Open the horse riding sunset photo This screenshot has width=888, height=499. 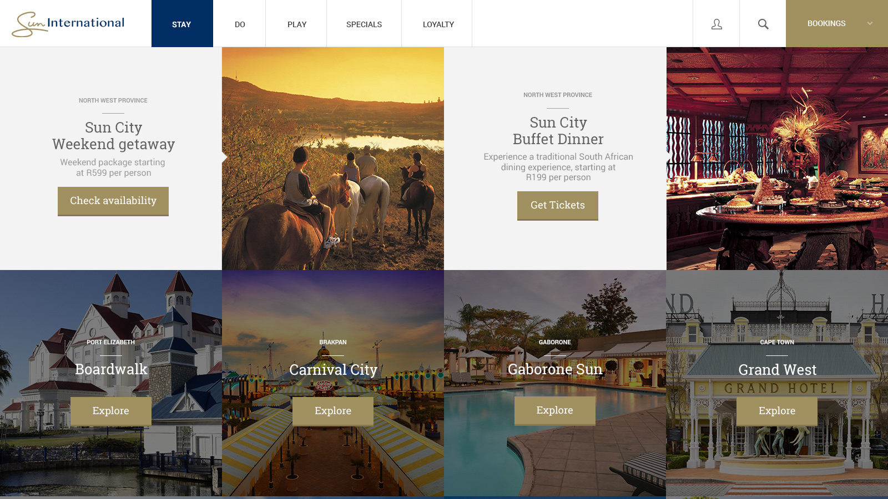[x=333, y=159]
